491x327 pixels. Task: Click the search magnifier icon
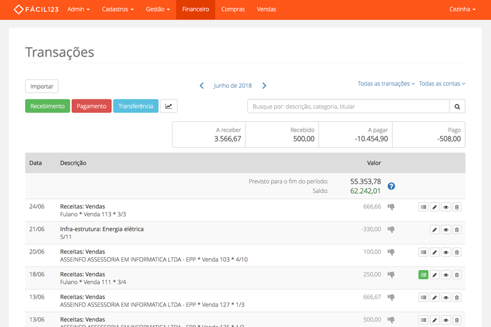coord(457,106)
